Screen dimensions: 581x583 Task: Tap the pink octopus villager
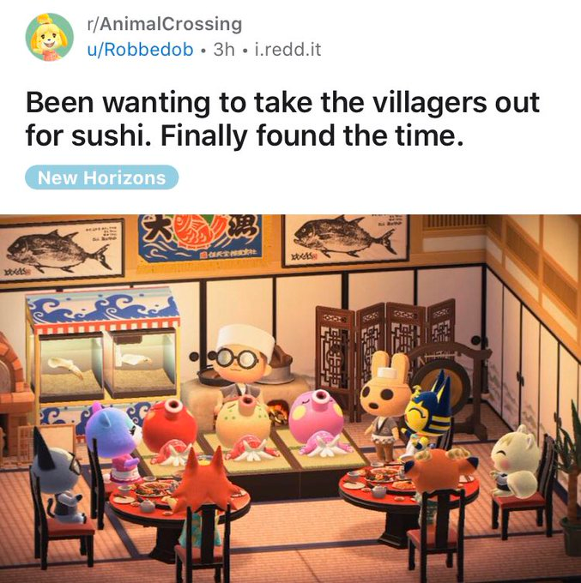coord(317,422)
